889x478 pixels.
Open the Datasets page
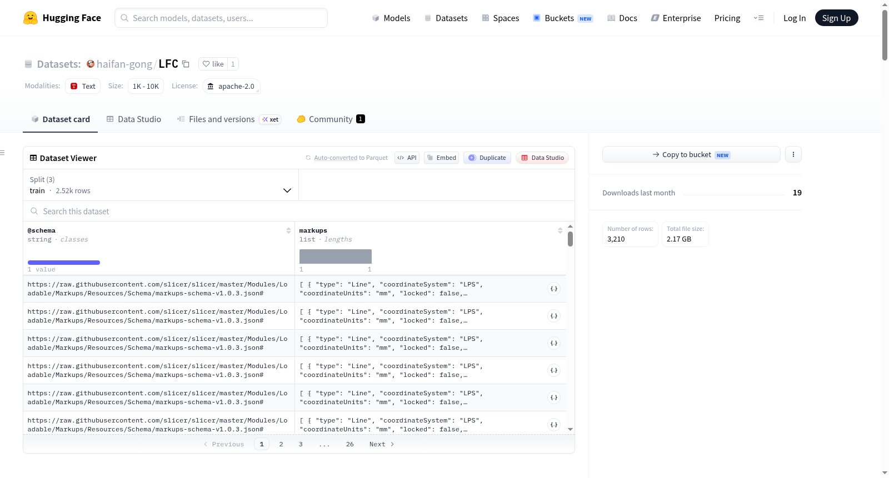[446, 18]
